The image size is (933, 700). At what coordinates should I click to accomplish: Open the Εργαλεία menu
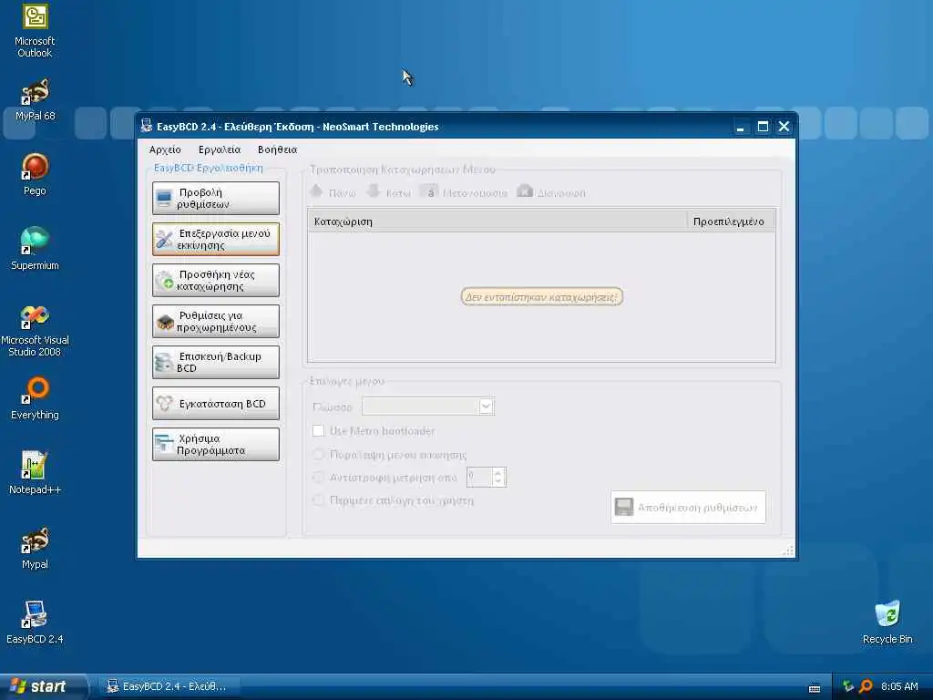[x=220, y=149]
